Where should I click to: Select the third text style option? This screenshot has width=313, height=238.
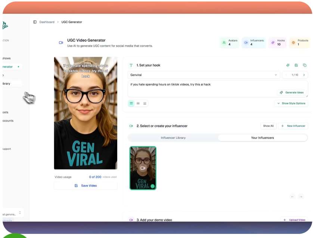(x=145, y=103)
